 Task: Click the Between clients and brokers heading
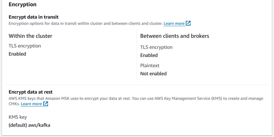coord(174,36)
